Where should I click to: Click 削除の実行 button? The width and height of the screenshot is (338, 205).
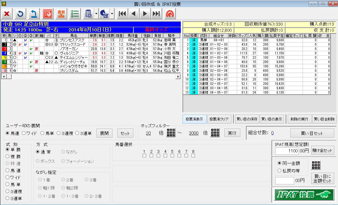coord(299,119)
